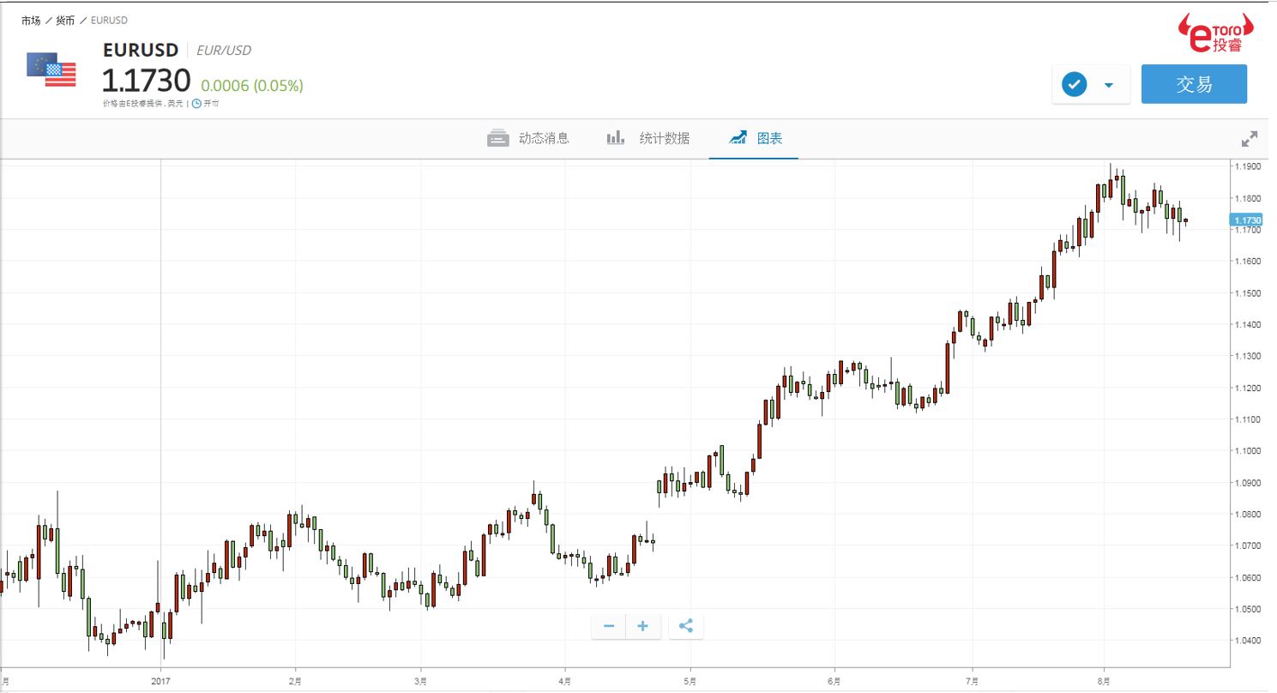Click the EURUSD bold title
The image size is (1277, 693).
(140, 50)
